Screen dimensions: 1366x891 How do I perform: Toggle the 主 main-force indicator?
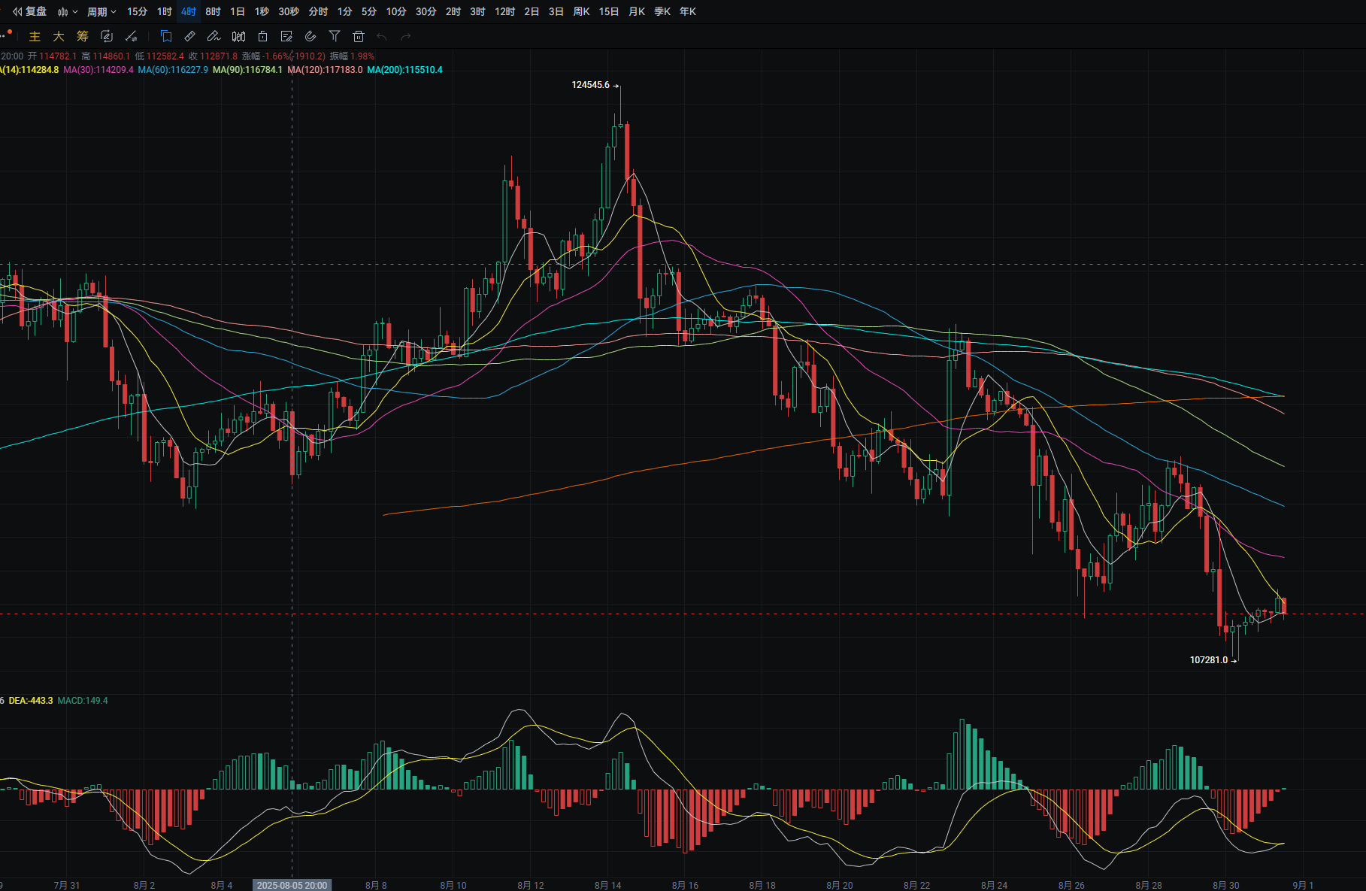(35, 36)
